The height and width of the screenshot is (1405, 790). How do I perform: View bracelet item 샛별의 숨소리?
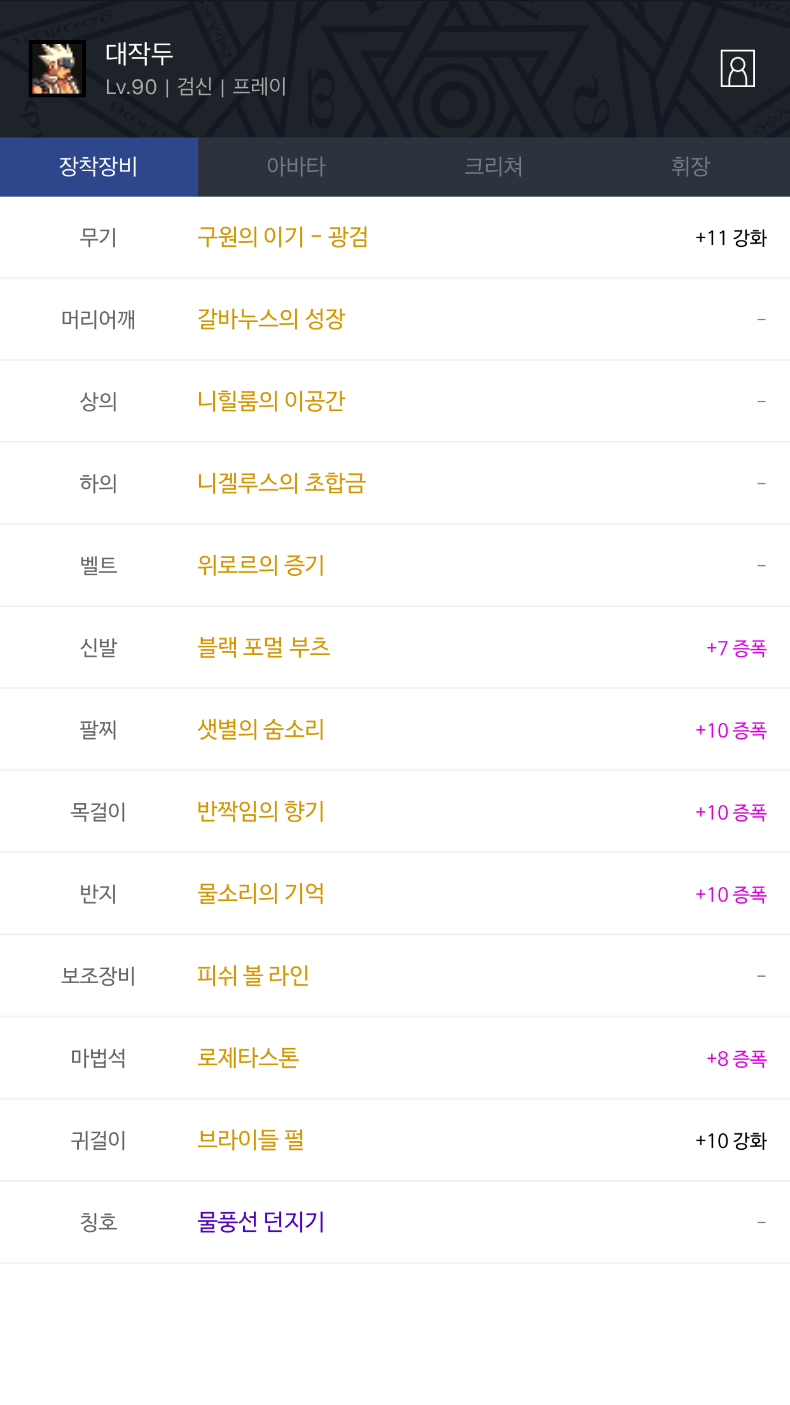[261, 729]
